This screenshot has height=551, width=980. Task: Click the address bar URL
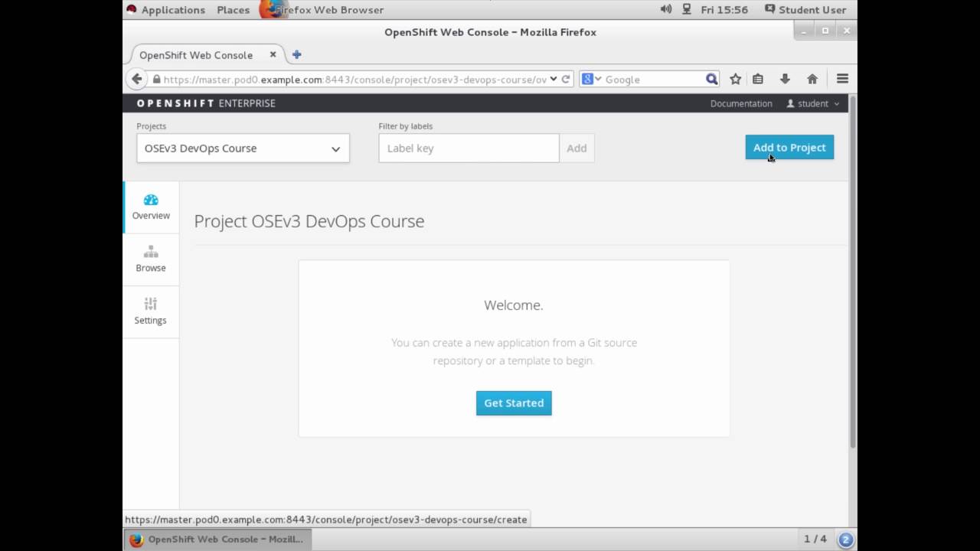pyautogui.click(x=354, y=79)
